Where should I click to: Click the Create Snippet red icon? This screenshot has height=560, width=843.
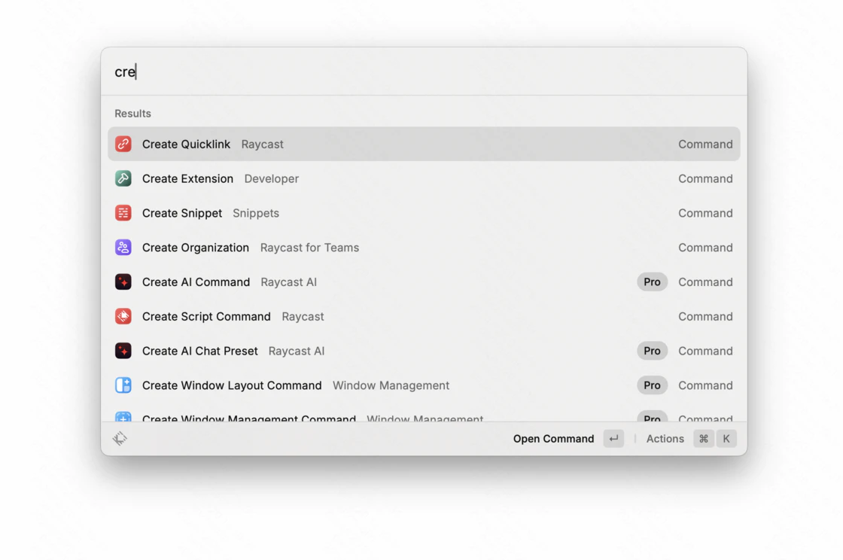[123, 213]
